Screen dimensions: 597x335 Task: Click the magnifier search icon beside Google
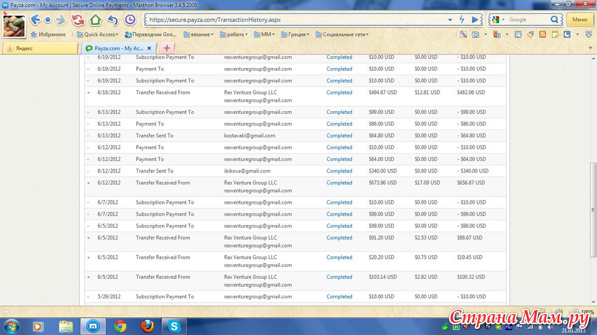tap(555, 19)
